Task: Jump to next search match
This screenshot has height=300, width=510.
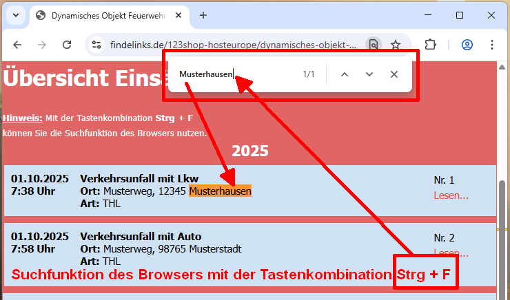Action: [x=369, y=74]
